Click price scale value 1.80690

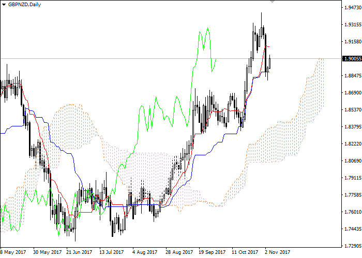(x=353, y=161)
